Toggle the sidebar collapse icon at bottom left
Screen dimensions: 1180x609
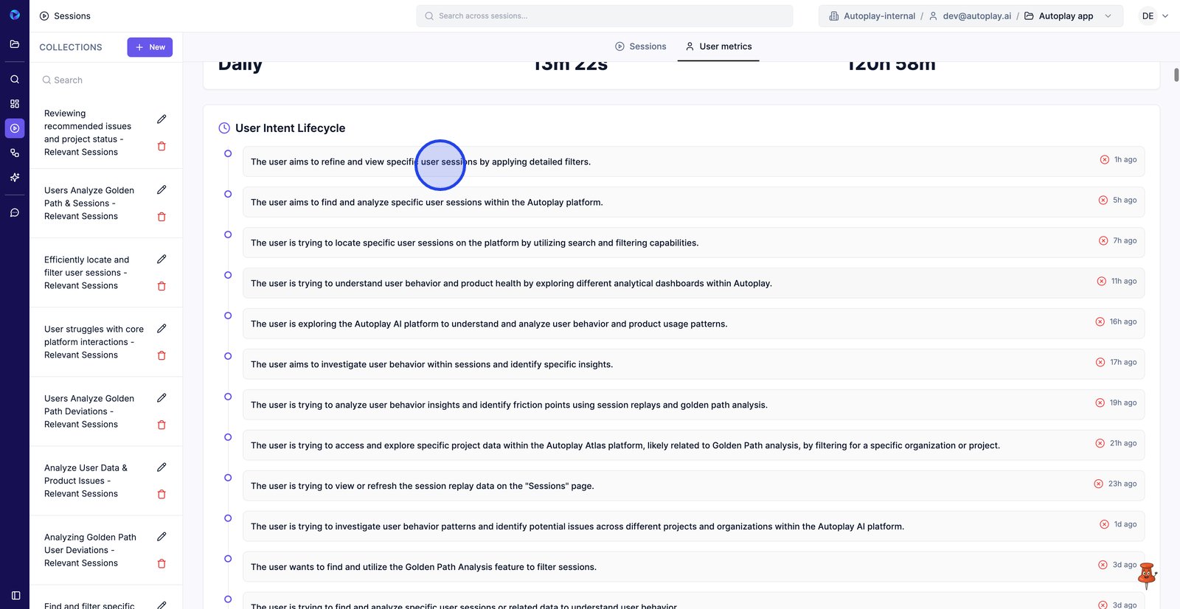point(15,595)
